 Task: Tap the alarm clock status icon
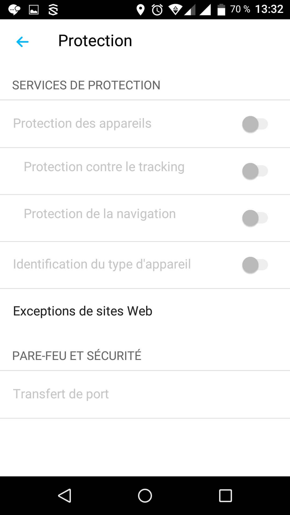pos(157,10)
